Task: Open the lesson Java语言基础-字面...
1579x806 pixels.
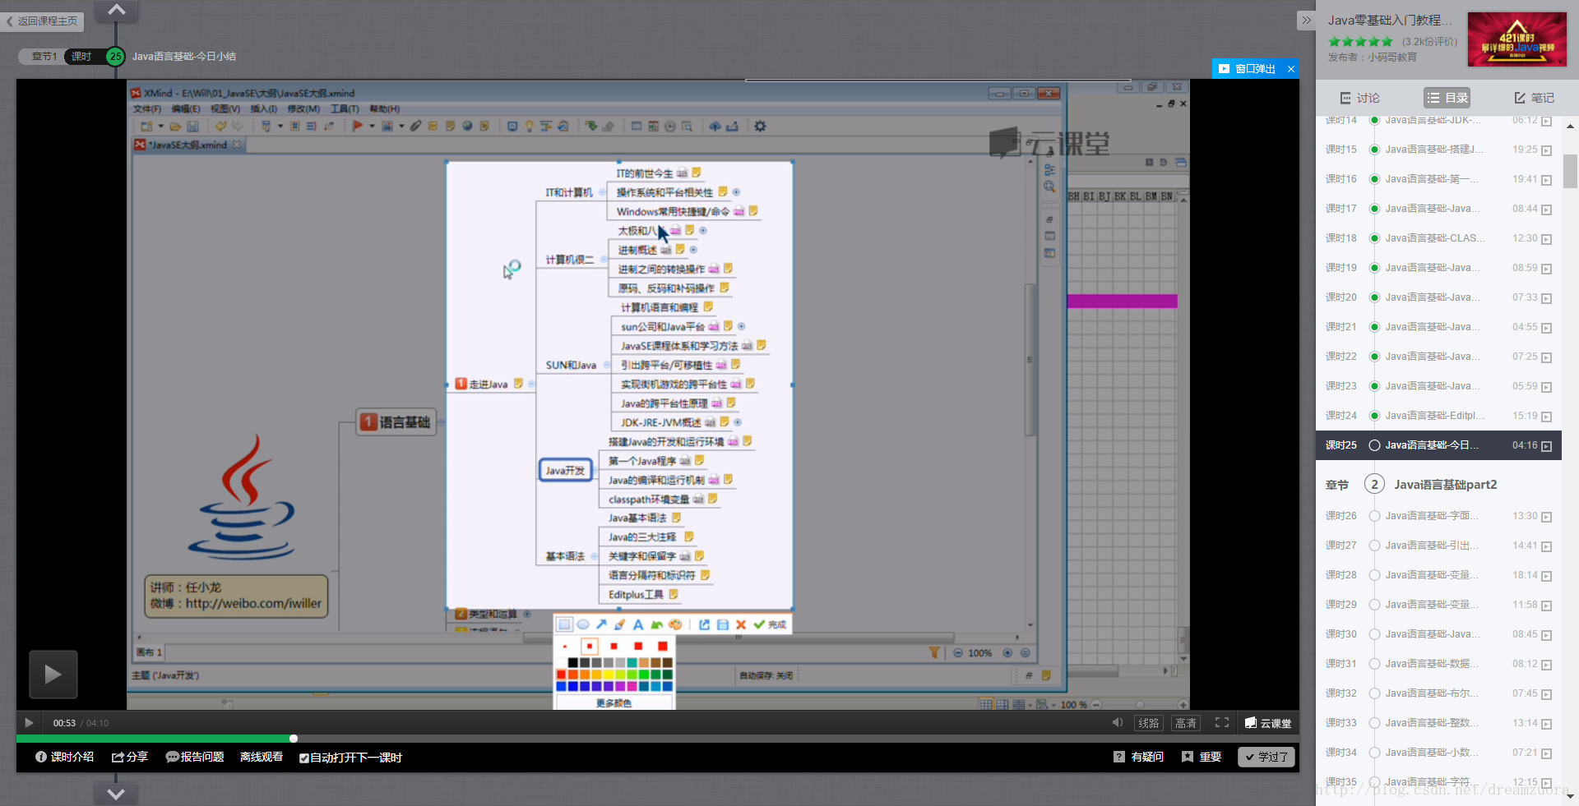Action: coord(1432,516)
